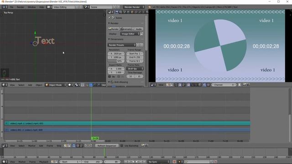Click the Text object in 3D viewport
Screen dimensions: 292x164
[x=45, y=41]
